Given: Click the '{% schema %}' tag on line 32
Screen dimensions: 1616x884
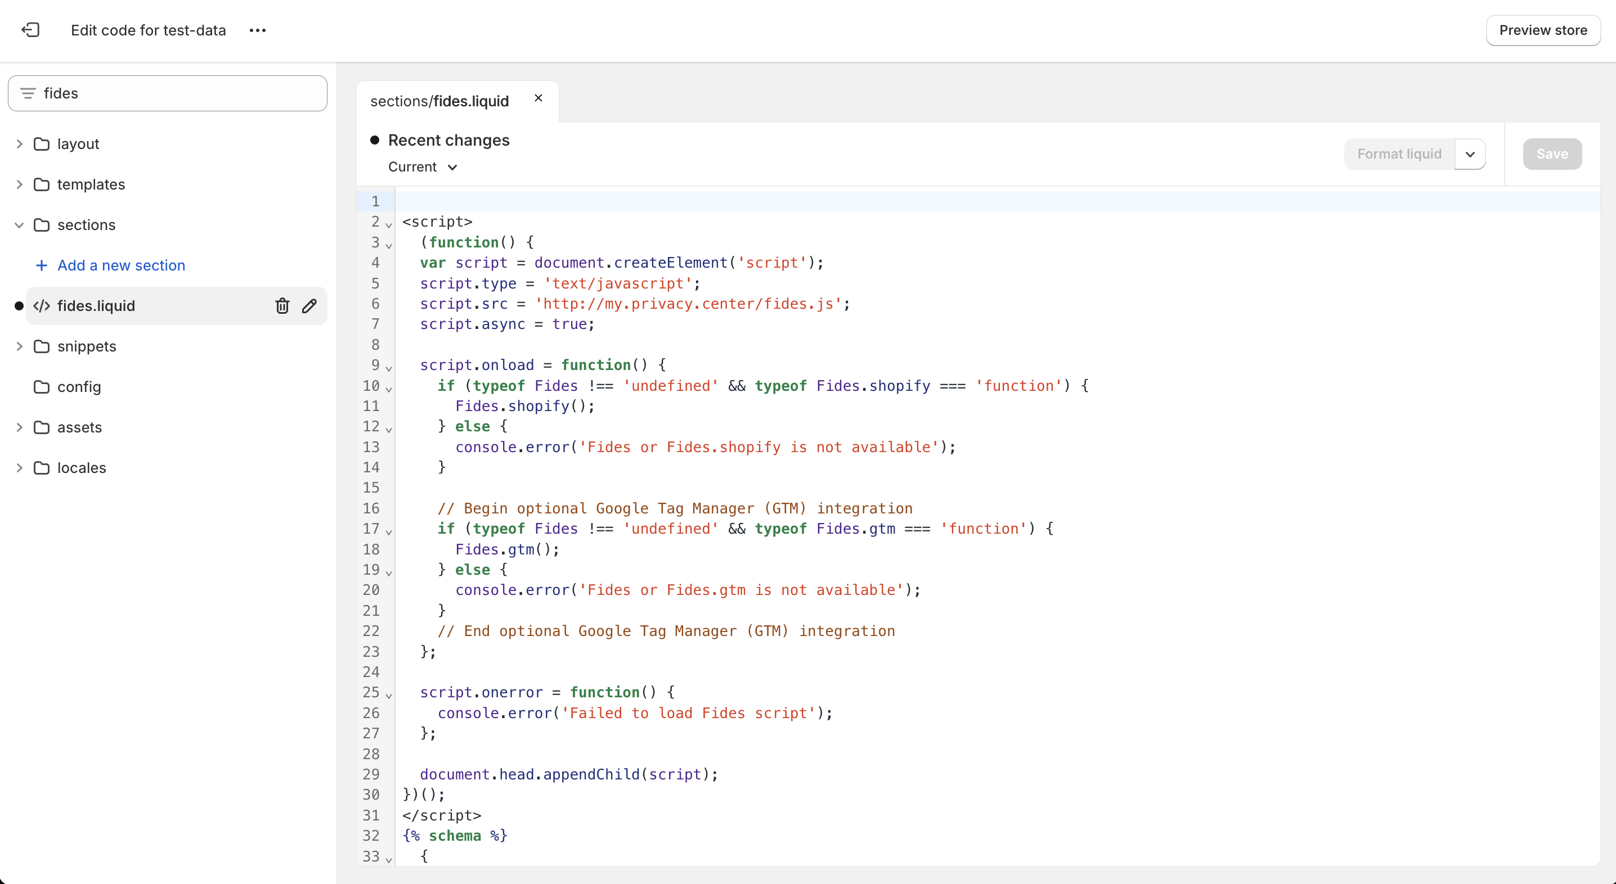Looking at the screenshot, I should coord(455,836).
